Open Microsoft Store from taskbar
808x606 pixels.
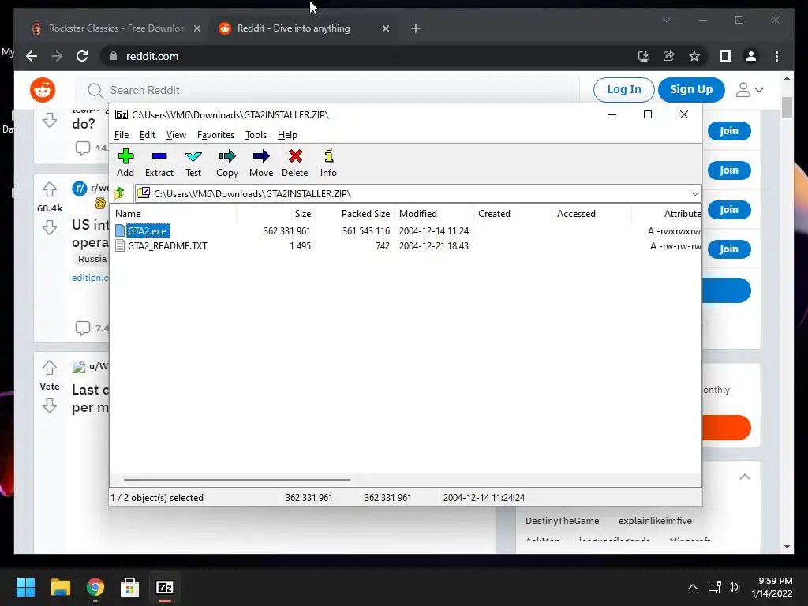(129, 587)
